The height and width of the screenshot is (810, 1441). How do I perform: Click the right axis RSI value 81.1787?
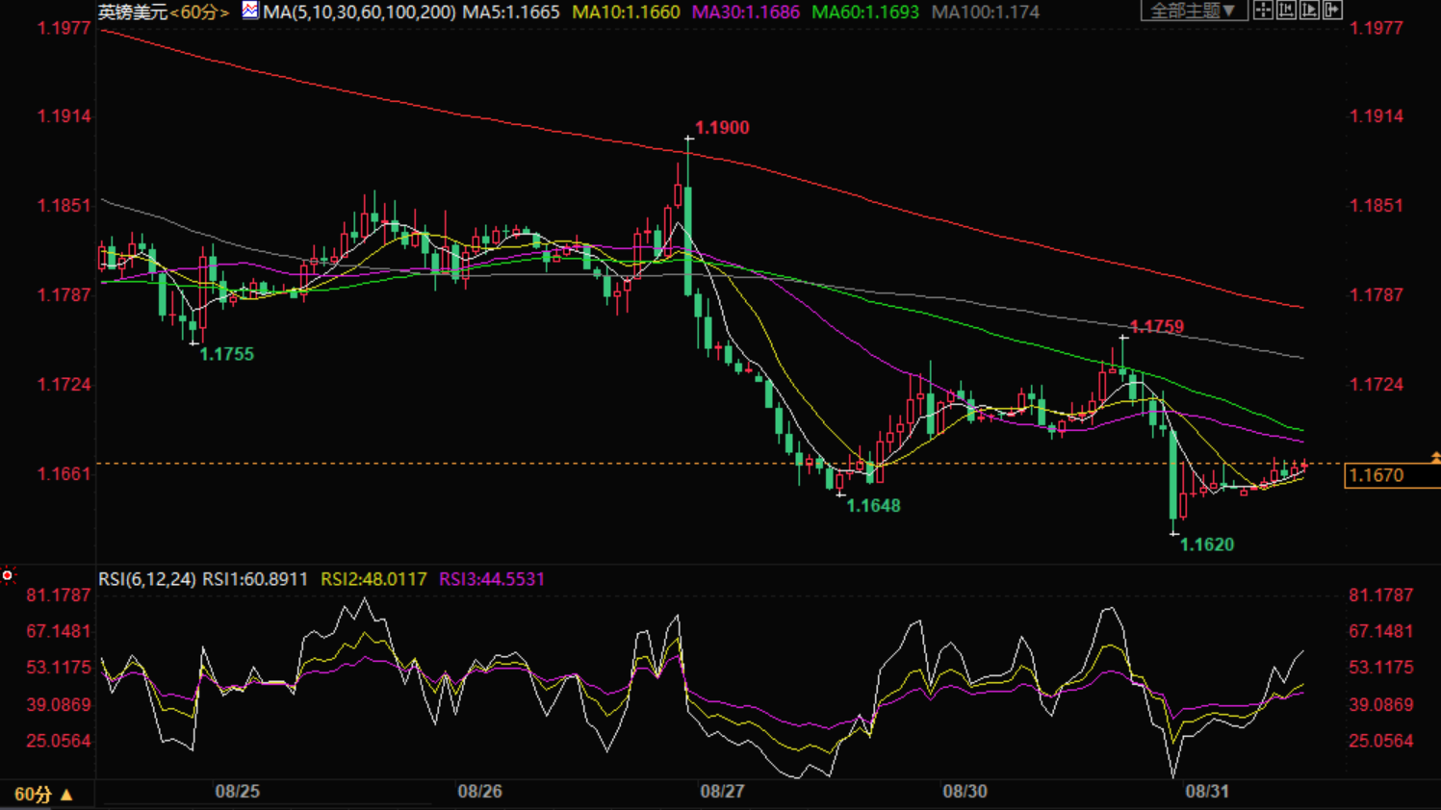[x=1381, y=595]
